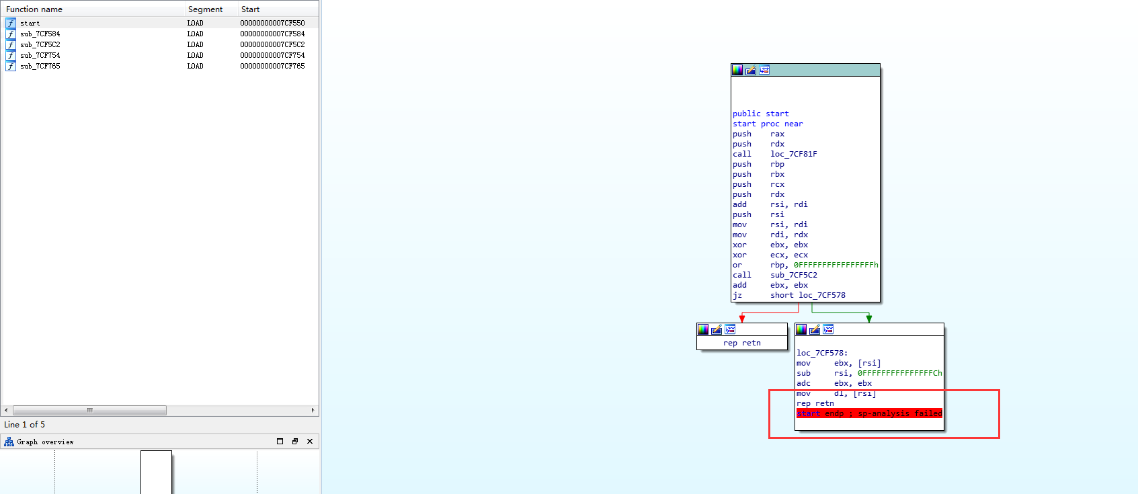Click the third title icon on start proc node
Screen dimensions: 1138x494
[x=764, y=70]
